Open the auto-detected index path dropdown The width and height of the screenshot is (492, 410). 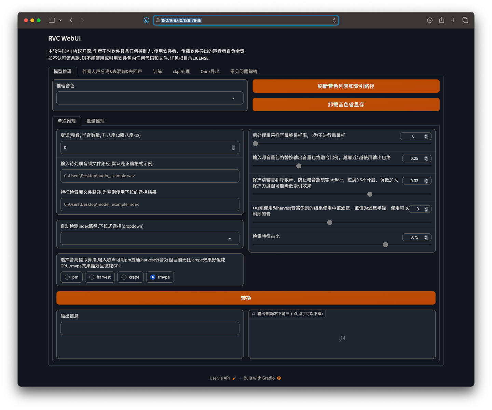click(150, 238)
